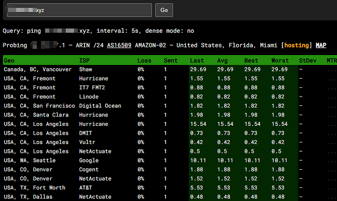Click the Last value 29.69 in Vancouver row
This screenshot has height=201, width=337.
pos(198,69)
